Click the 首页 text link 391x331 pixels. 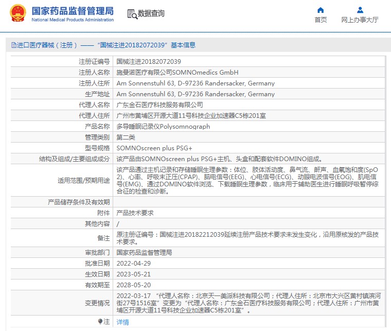(321, 20)
